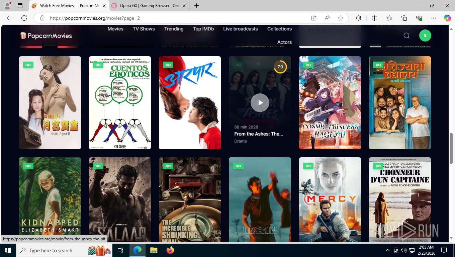Open the Windows Start menu
This screenshot has height=257, width=455.
tap(8, 250)
